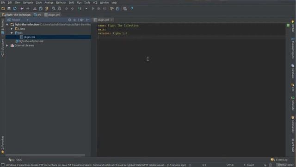Open the Tools menu
This screenshot has width=296, height=167.
[x=87, y=3]
